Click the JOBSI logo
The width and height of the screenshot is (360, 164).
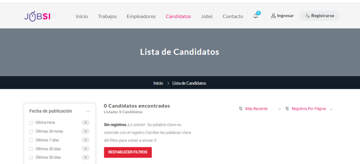tap(37, 16)
